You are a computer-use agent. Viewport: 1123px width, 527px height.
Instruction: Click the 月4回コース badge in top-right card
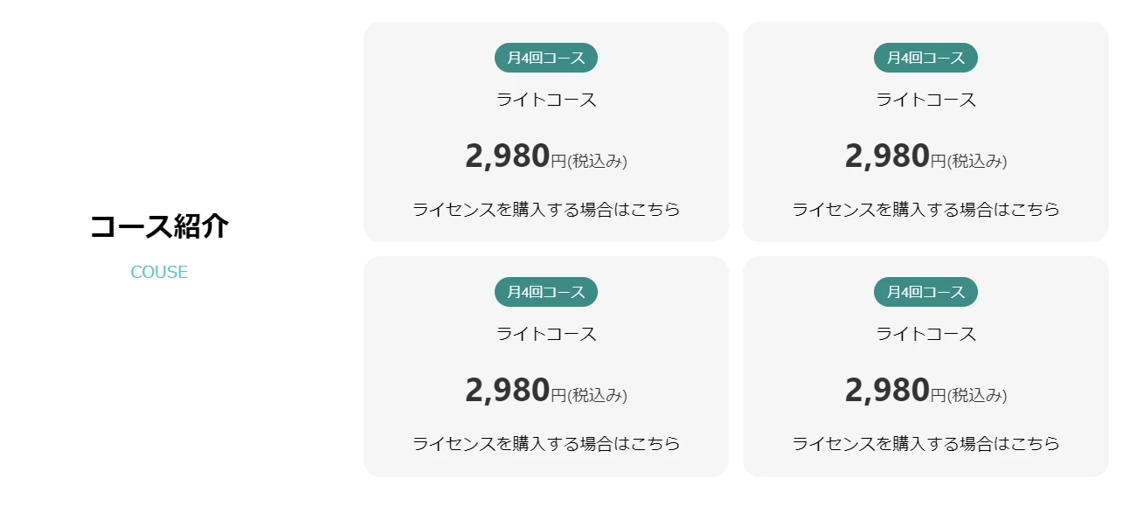pos(925,58)
